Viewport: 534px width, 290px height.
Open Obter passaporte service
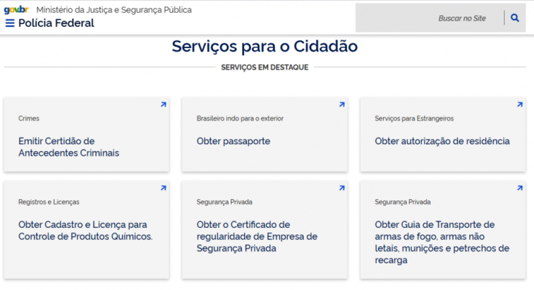click(233, 141)
